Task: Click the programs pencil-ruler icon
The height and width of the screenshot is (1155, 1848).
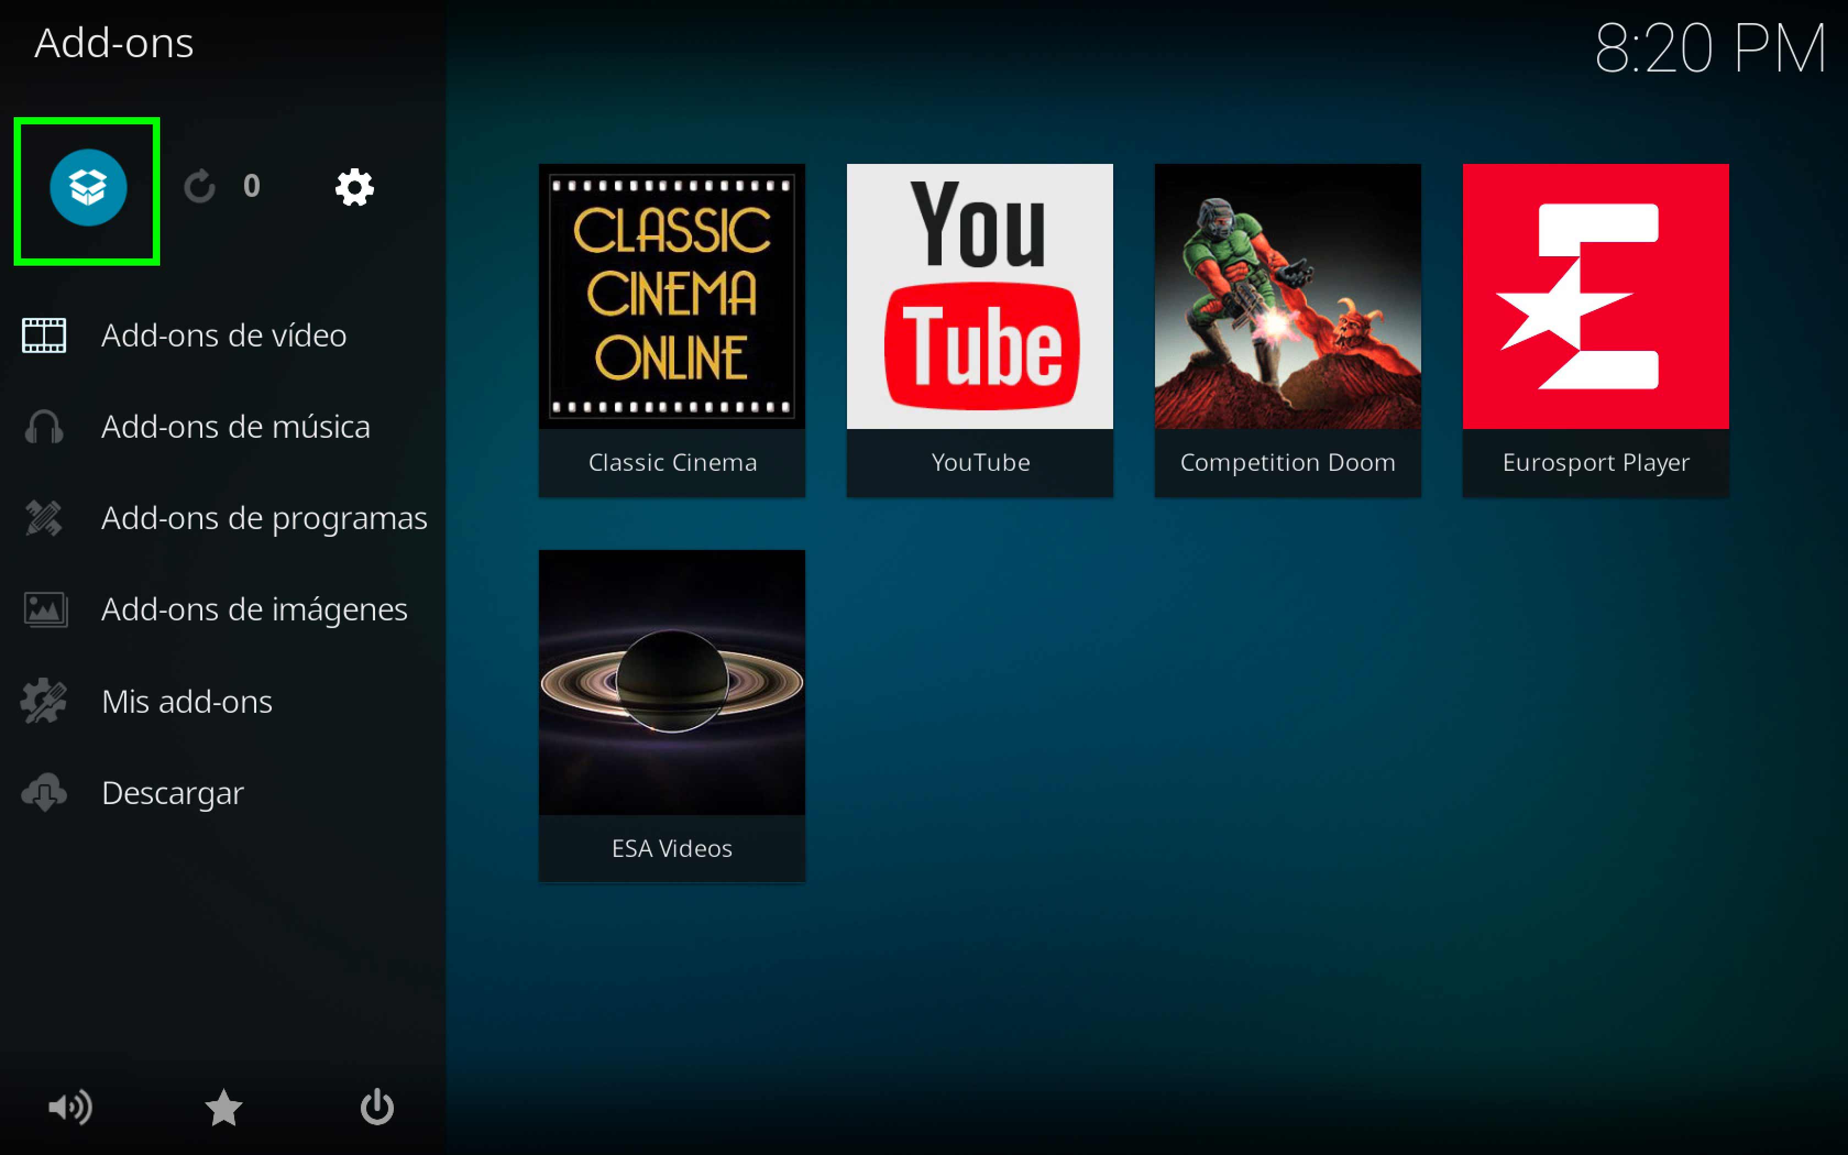Action: tap(43, 518)
